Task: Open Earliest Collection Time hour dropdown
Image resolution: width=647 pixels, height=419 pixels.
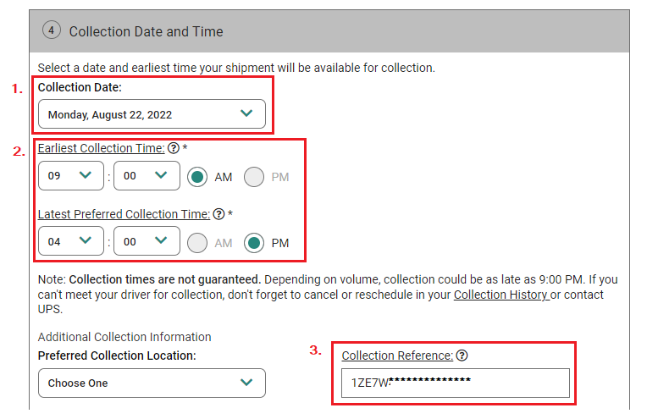Action: point(71,176)
